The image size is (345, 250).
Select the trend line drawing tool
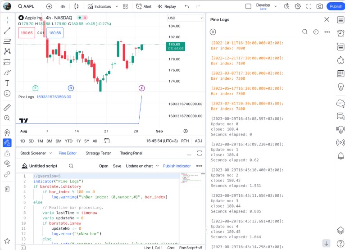click(x=7, y=30)
